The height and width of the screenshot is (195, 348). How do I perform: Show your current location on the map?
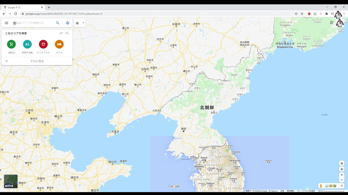[x=342, y=169]
